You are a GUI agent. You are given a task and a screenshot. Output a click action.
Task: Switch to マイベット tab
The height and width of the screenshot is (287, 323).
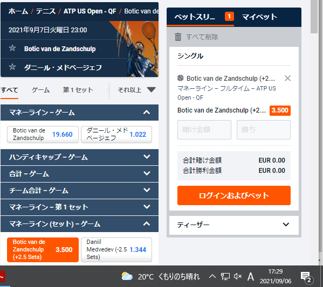[x=259, y=17]
